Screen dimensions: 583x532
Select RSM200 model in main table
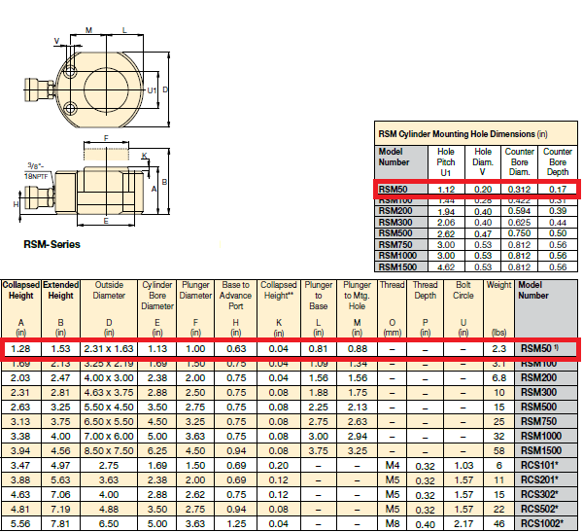pyautogui.click(x=538, y=378)
